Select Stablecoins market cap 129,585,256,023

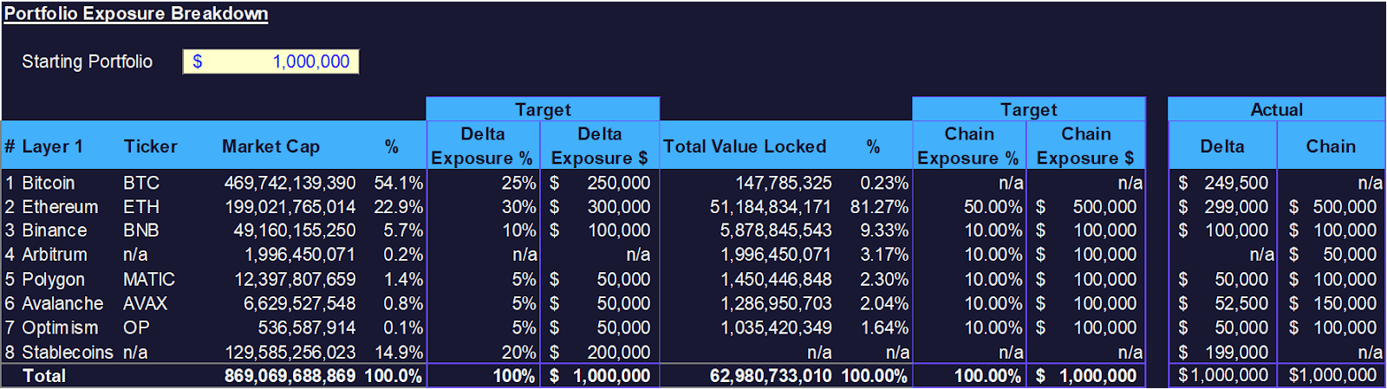tap(290, 352)
